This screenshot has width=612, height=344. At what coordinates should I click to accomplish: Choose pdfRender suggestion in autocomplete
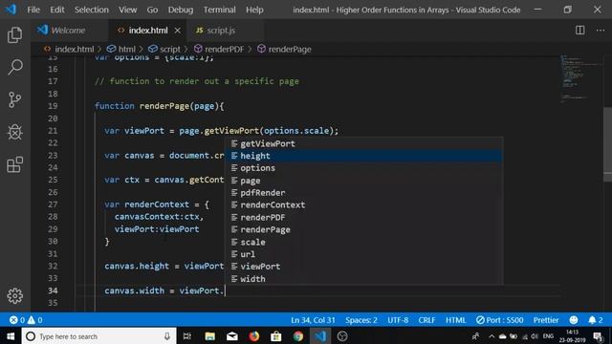pyautogui.click(x=364, y=193)
